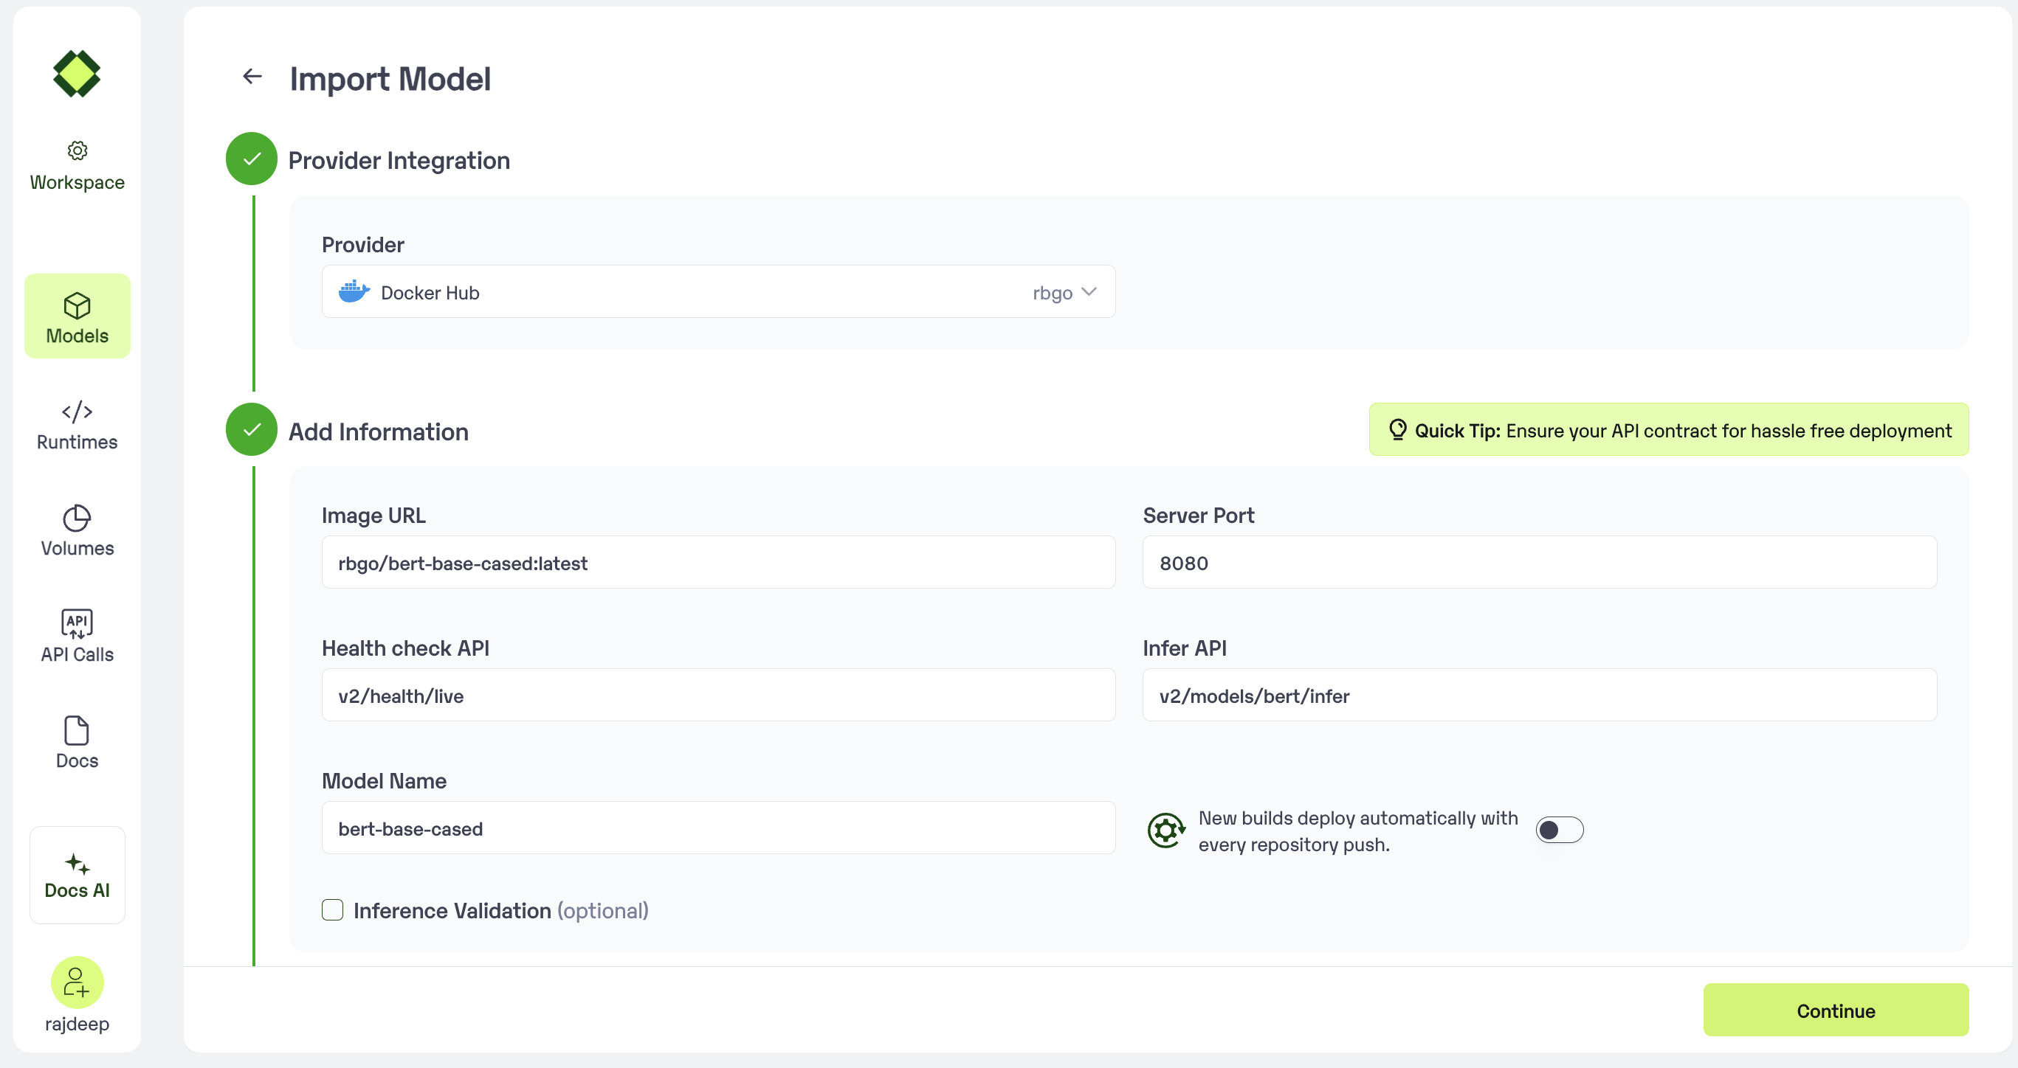Image resolution: width=2018 pixels, height=1068 pixels.
Task: Click into the Image URL field
Action: pyautogui.click(x=717, y=563)
